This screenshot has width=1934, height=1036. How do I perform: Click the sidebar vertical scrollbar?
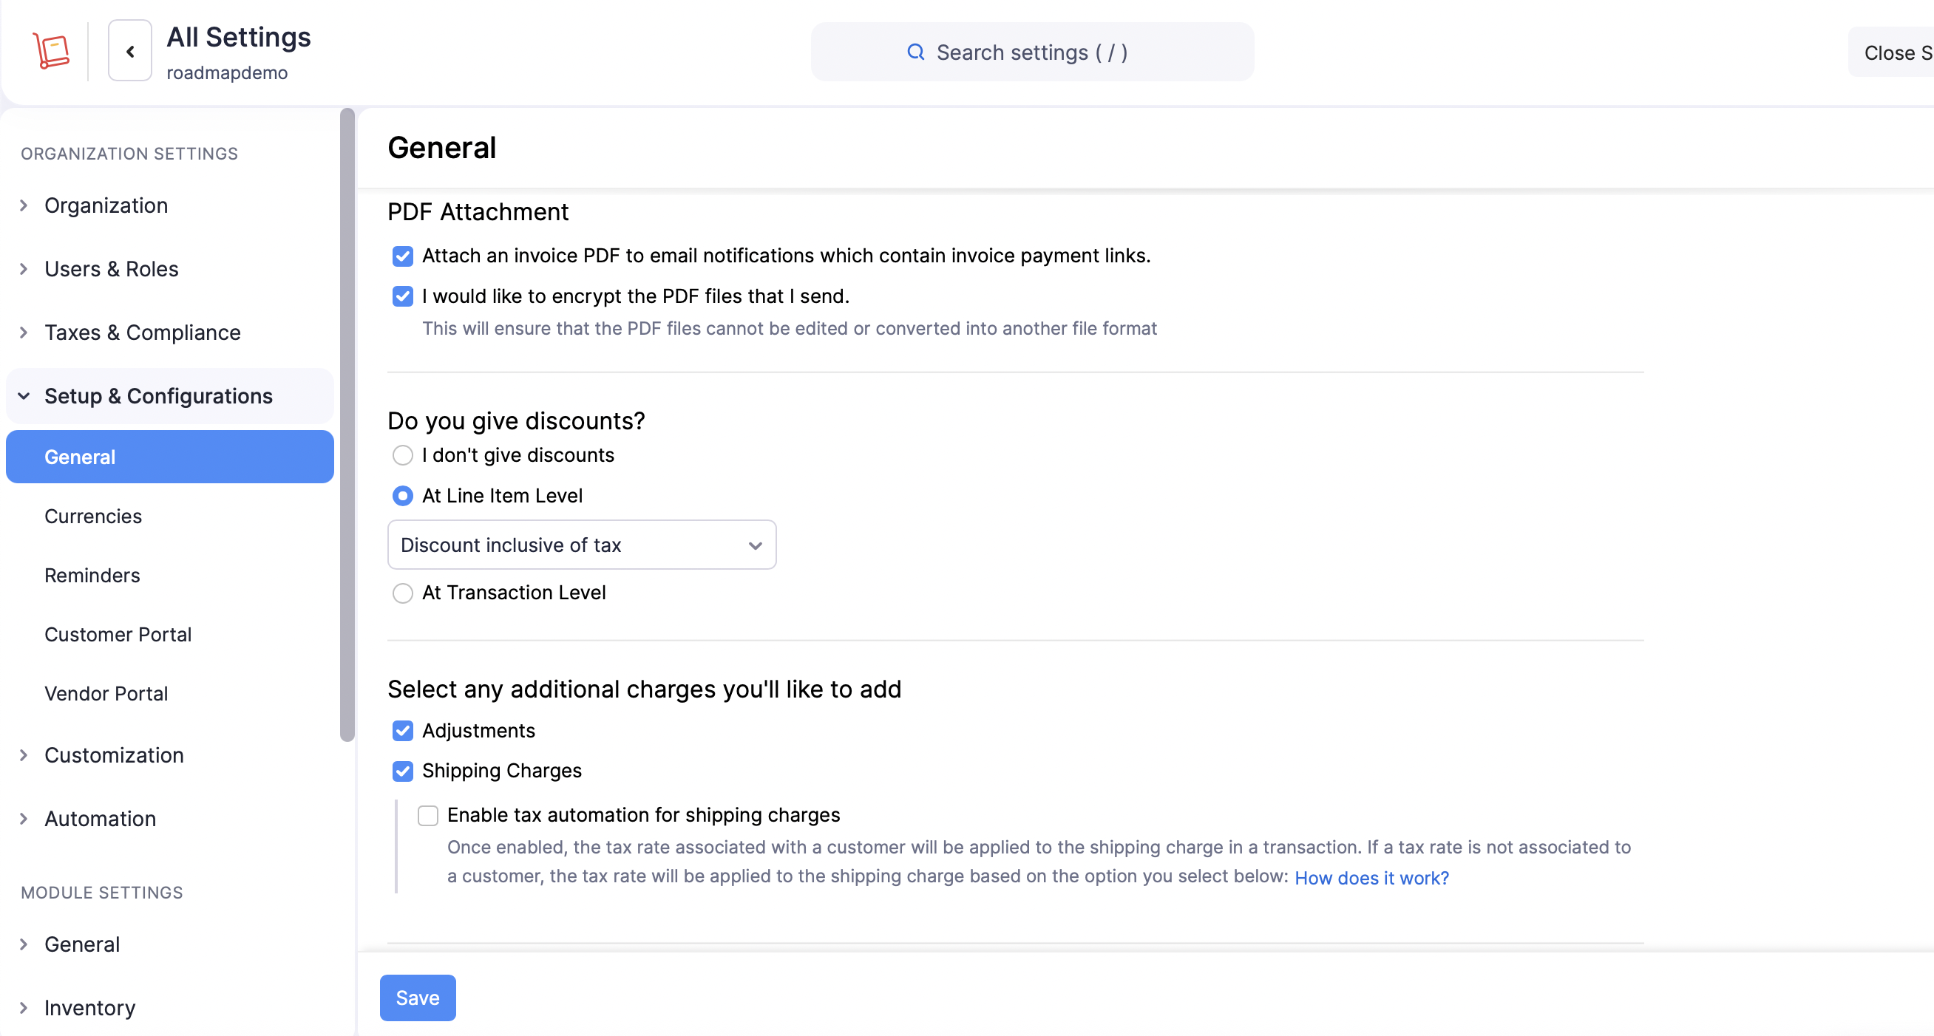tap(347, 425)
